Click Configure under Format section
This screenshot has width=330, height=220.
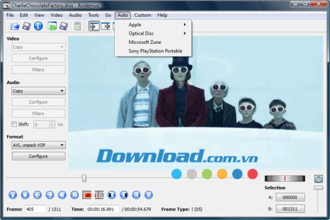[39, 156]
